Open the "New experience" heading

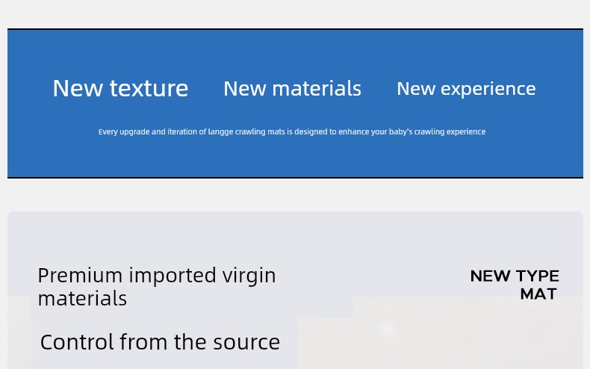pos(466,88)
